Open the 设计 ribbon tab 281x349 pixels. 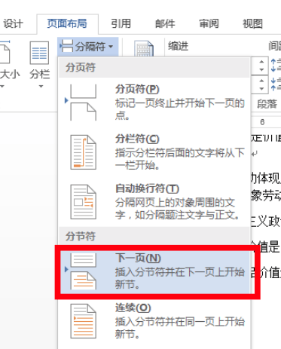coord(13,23)
